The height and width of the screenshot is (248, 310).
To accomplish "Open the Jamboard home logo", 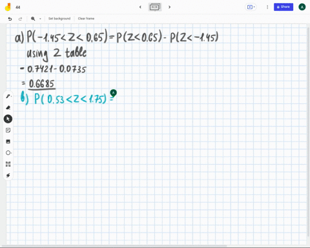I will 8,7.
